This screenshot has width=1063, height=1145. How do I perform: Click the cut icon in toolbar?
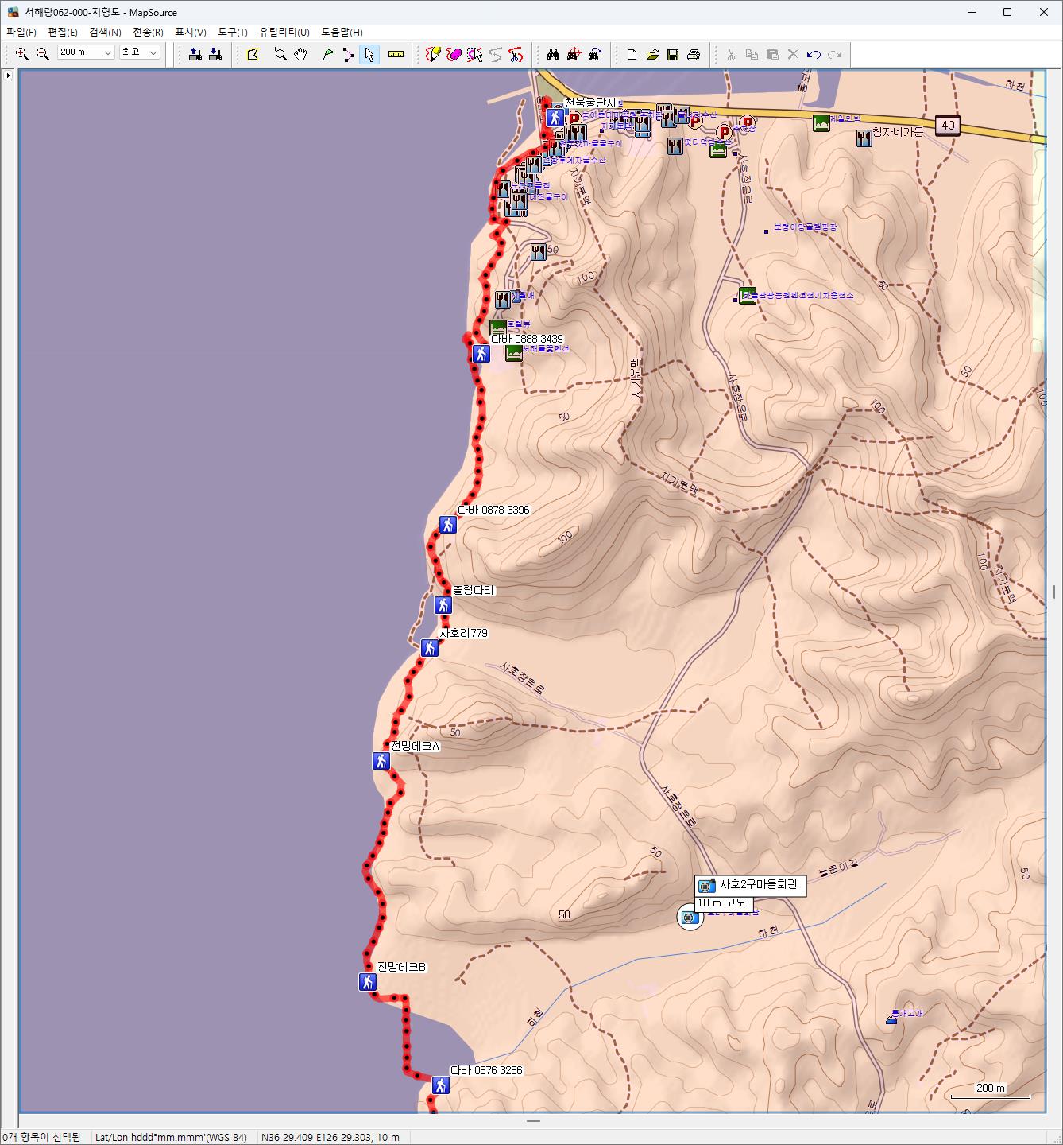click(x=731, y=54)
